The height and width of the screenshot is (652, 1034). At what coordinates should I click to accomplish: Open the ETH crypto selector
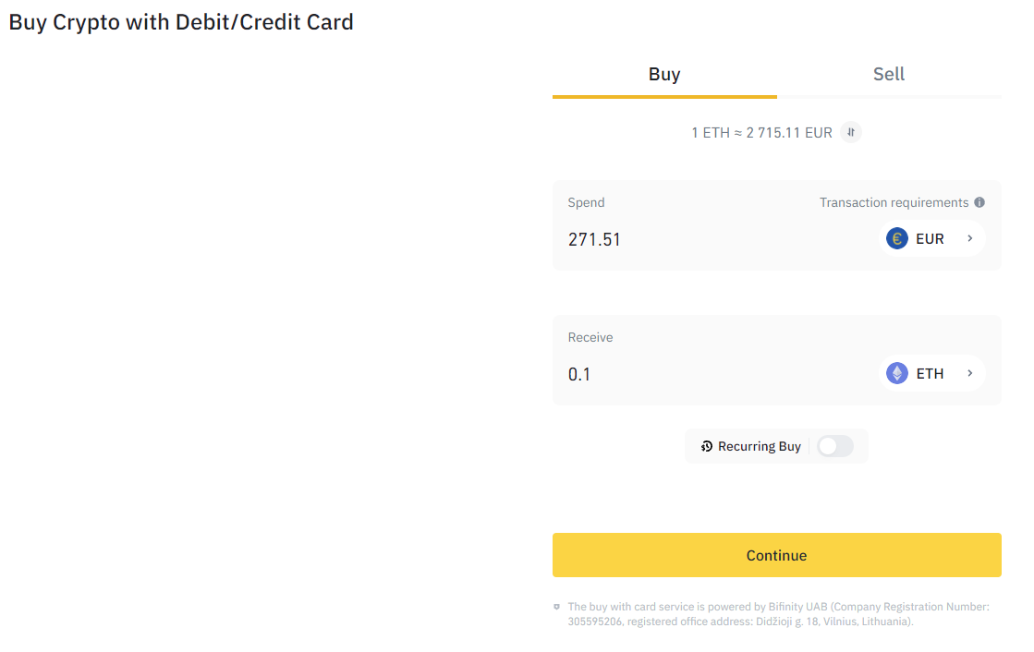pyautogui.click(x=931, y=373)
